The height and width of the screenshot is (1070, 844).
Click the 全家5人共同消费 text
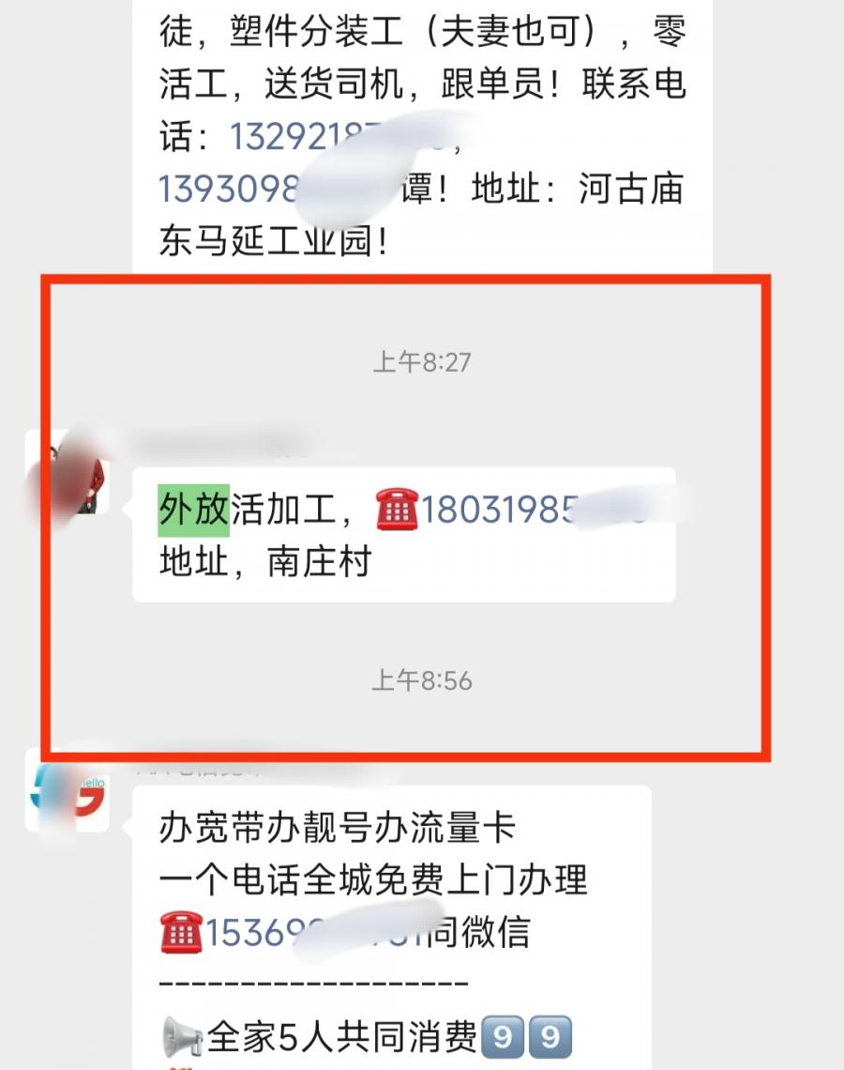[x=342, y=1038]
